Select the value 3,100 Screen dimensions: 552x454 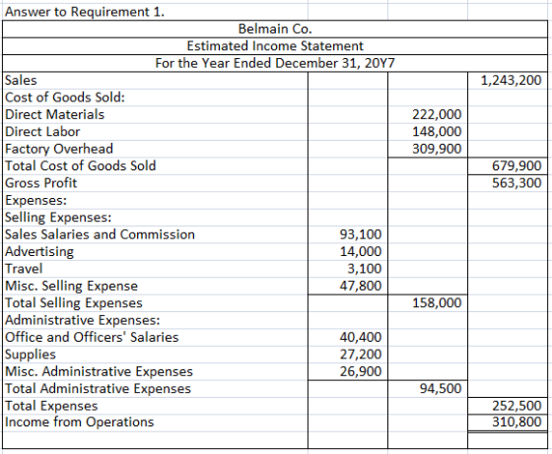[x=365, y=269]
